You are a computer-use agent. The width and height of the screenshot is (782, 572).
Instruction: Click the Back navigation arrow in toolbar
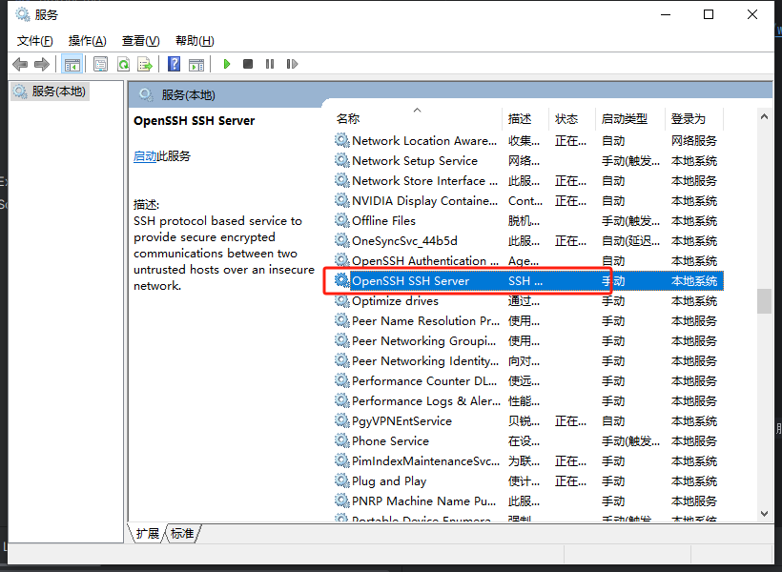point(20,64)
